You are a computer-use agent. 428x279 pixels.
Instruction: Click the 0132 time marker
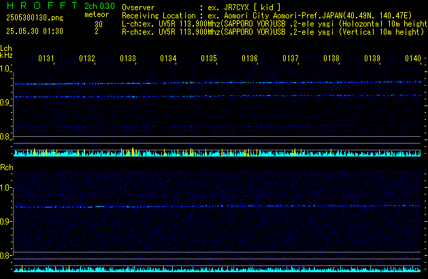coord(87,59)
